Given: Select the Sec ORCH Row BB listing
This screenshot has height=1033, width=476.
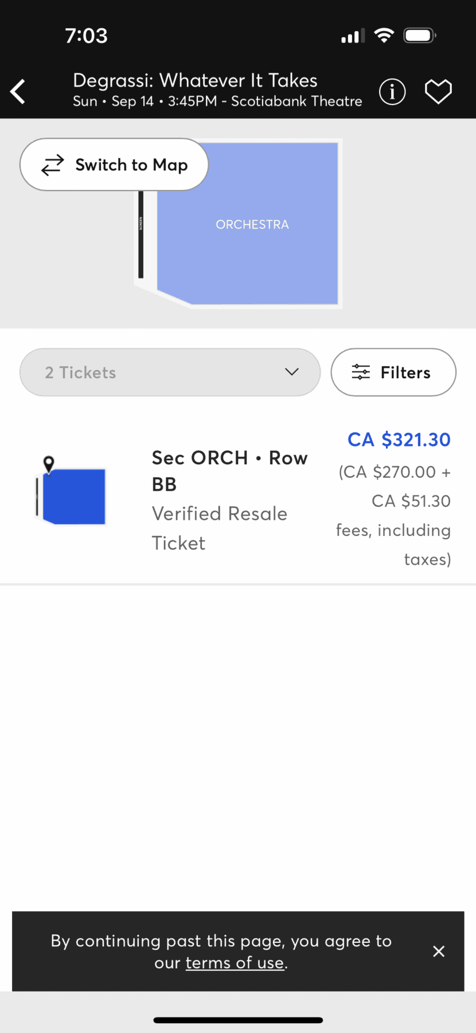Looking at the screenshot, I should click(229, 471).
